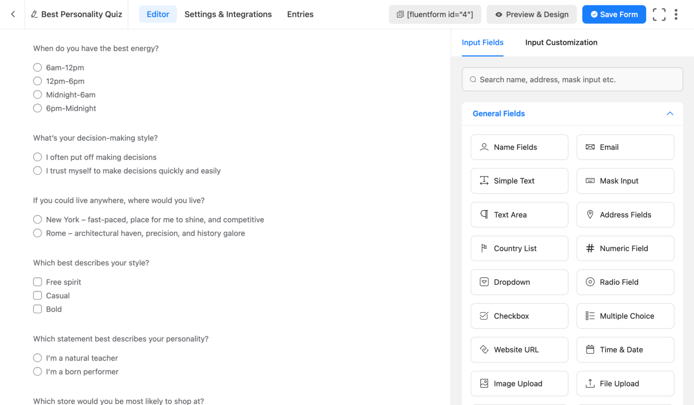Screen dimensions: 694x405
Task: Add an Image Upload field
Action: 519,383
